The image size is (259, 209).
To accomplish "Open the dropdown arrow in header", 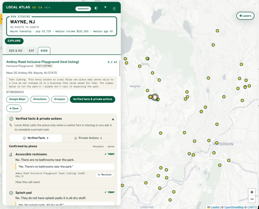I will coord(105,7).
